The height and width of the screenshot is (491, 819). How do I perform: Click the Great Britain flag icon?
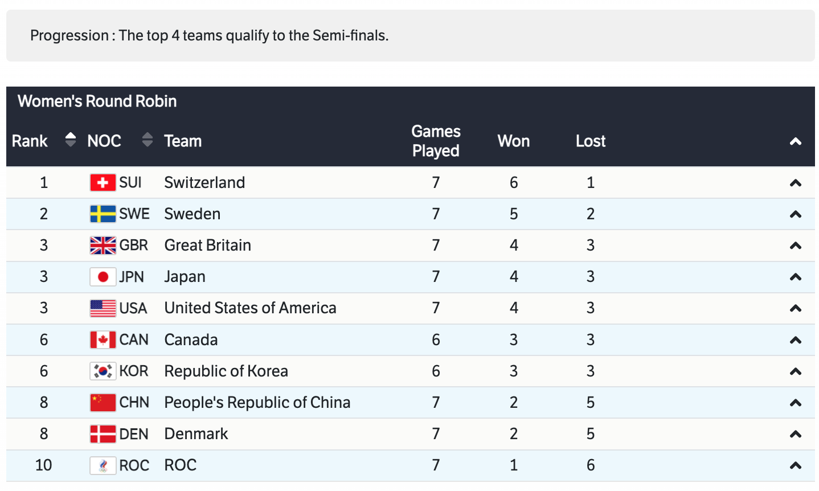click(x=103, y=245)
